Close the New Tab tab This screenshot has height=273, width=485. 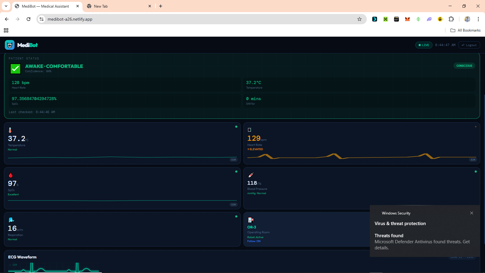pyautogui.click(x=150, y=6)
